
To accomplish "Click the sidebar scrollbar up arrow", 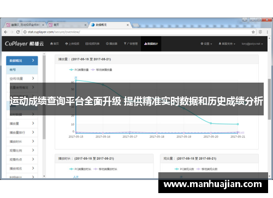I will pyautogui.click(x=44, y=54).
